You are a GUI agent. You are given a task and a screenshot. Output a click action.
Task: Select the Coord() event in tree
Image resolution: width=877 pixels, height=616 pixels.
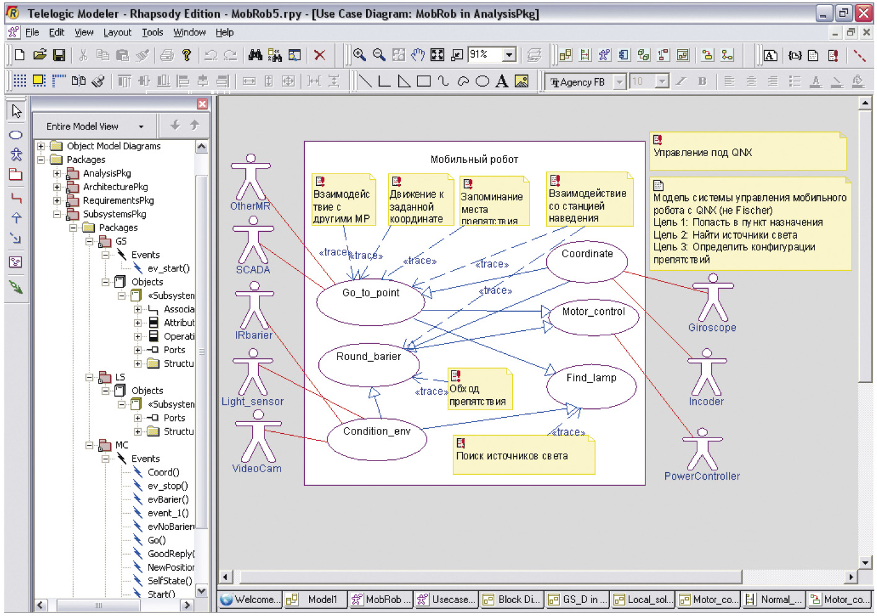[163, 472]
